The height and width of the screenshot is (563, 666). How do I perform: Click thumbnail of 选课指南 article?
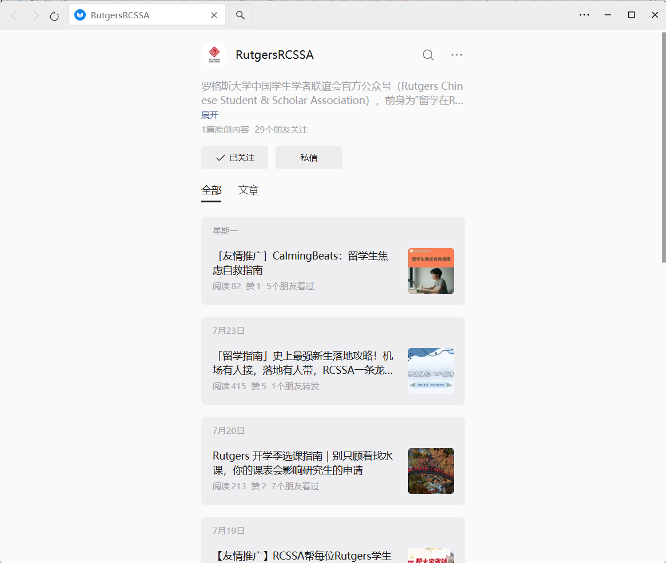pyautogui.click(x=431, y=471)
